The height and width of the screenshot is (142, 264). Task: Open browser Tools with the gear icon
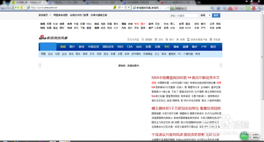[261, 8]
